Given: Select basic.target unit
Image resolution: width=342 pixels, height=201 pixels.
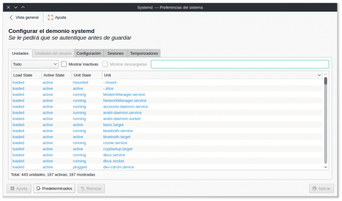Looking at the screenshot, I should 167,124.
